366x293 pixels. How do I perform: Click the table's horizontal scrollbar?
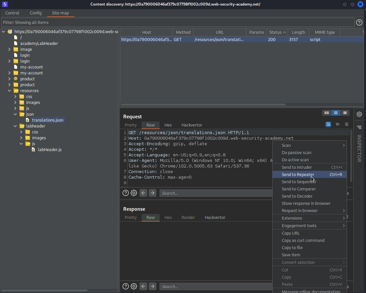203,104
